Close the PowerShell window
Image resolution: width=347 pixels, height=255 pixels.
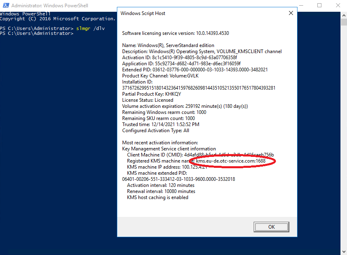338,5
